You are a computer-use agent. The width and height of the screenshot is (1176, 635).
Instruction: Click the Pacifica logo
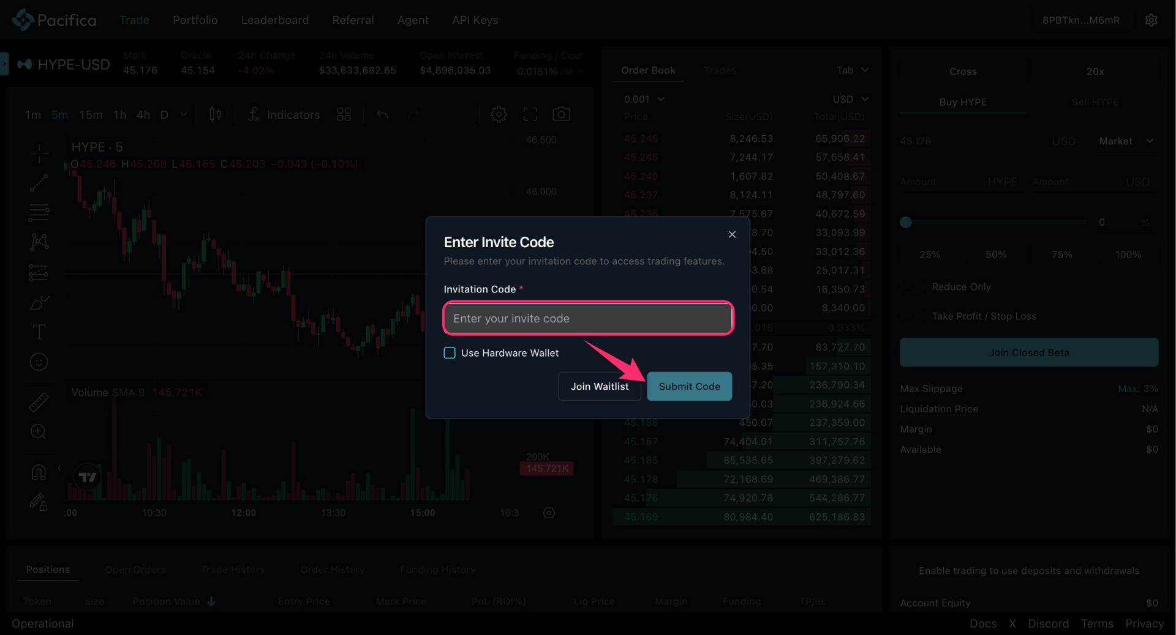(54, 20)
